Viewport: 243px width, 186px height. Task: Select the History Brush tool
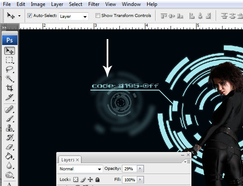pos(9,138)
